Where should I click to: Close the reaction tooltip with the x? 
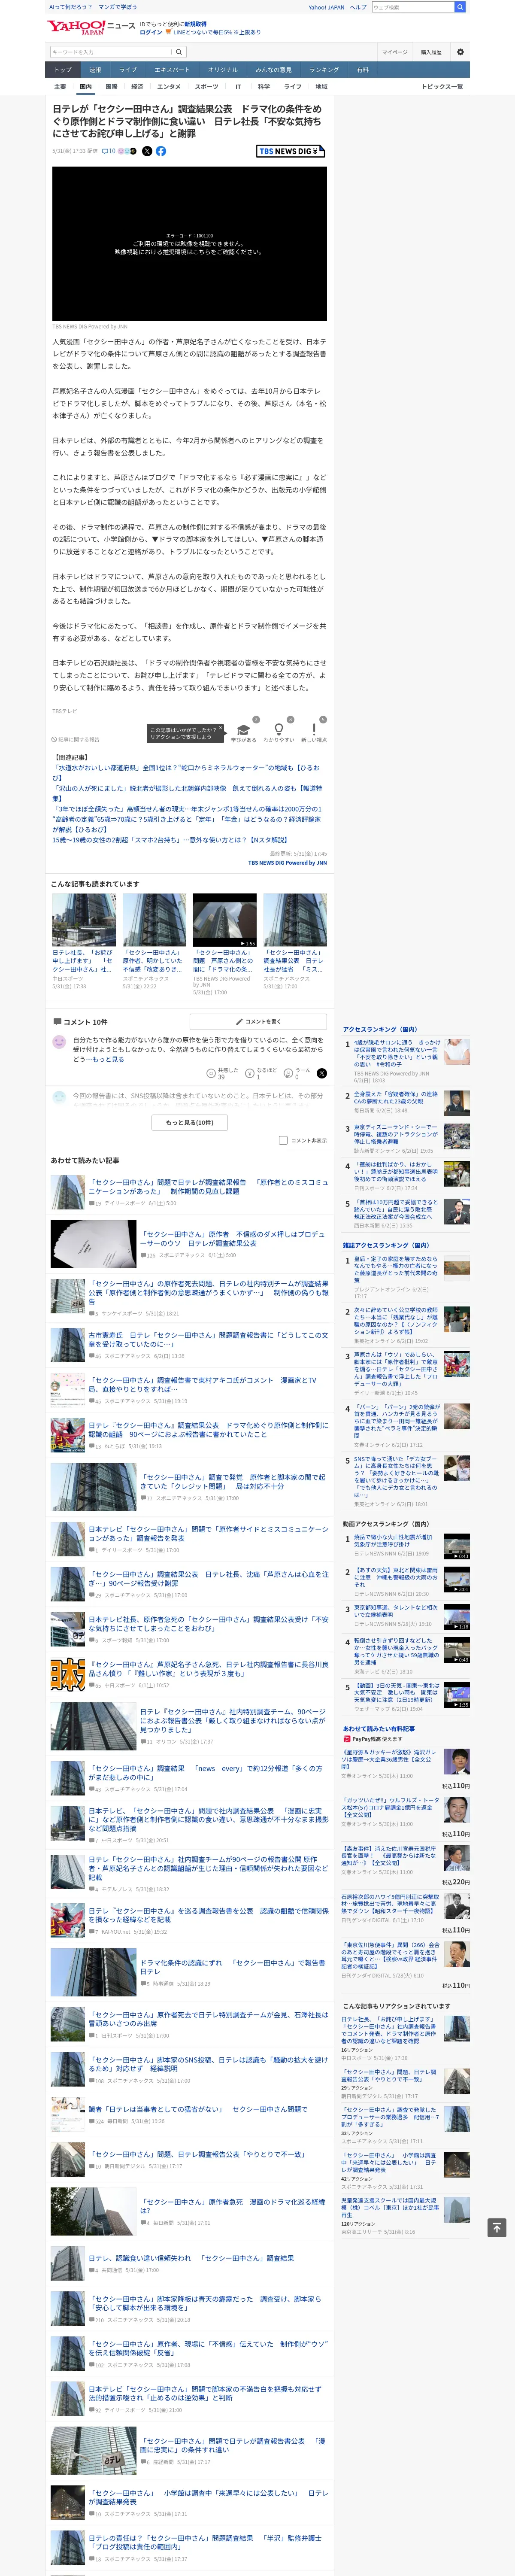220,729
